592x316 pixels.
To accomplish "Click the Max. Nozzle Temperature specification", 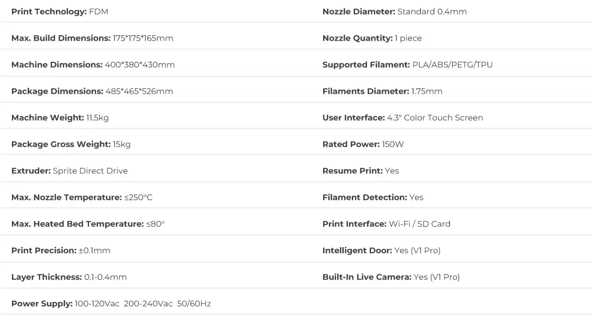I will pos(82,197).
